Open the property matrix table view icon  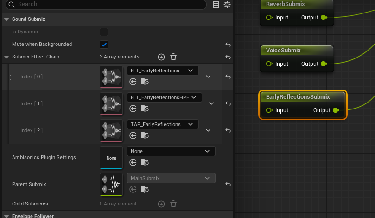(x=216, y=5)
